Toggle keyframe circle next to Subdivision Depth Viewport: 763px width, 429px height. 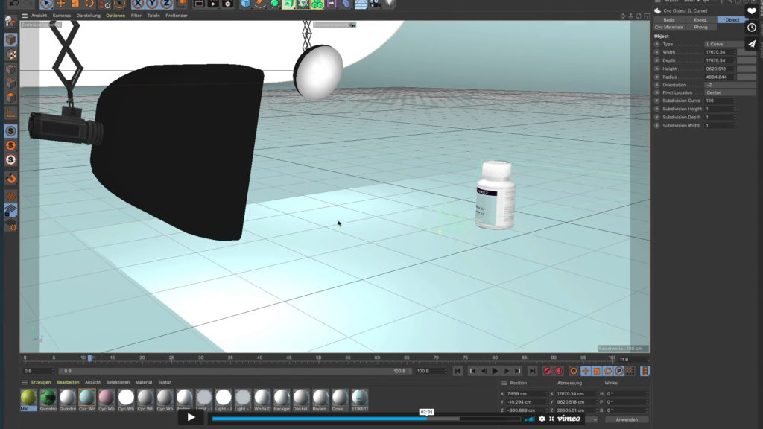(x=657, y=117)
